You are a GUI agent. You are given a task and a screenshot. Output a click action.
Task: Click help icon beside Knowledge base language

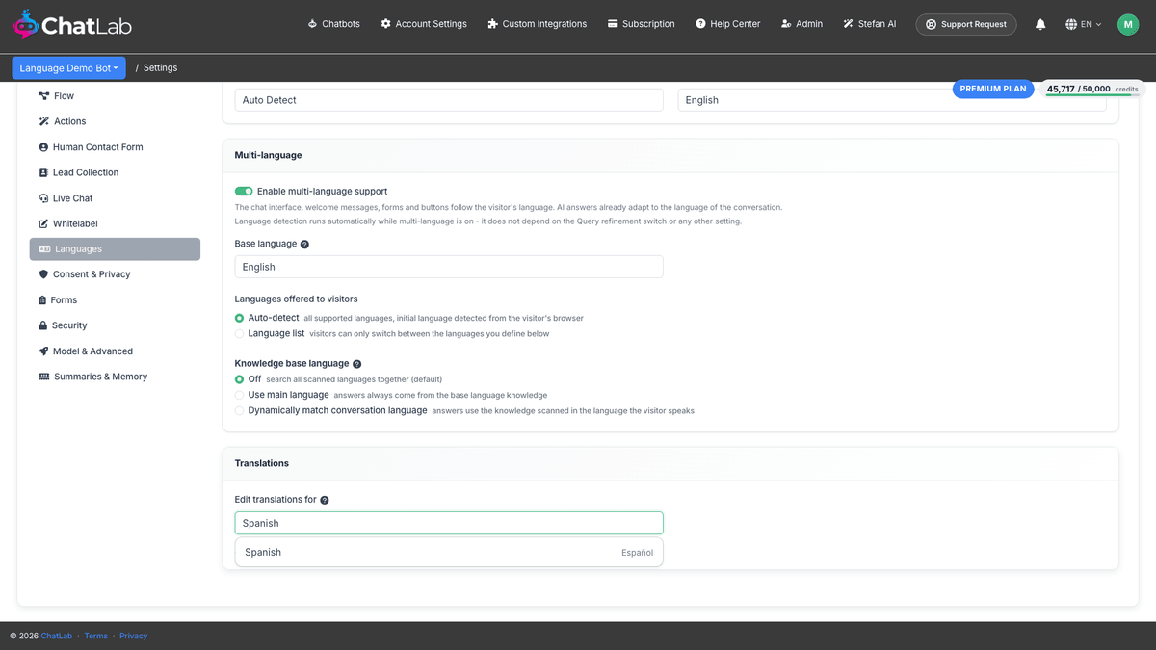click(x=356, y=364)
